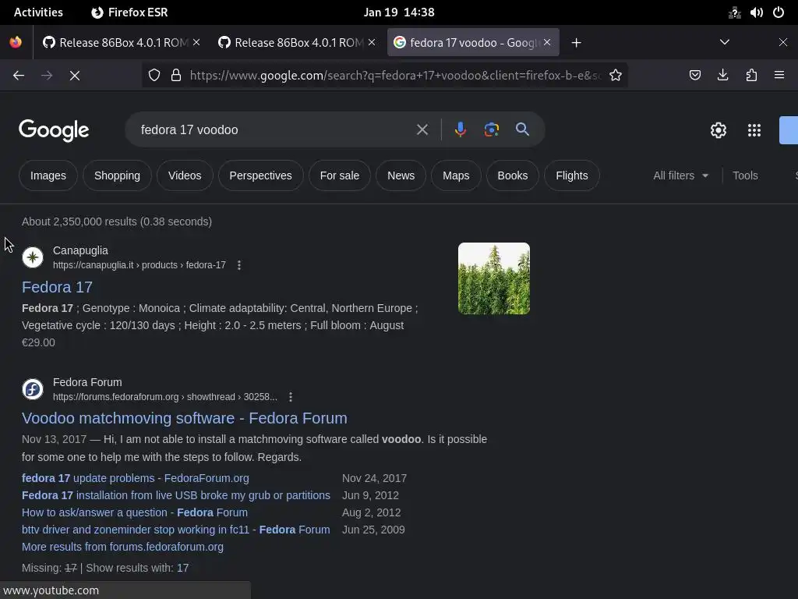The image size is (798, 599).
Task: Show results with 17 link
Action: (182, 568)
